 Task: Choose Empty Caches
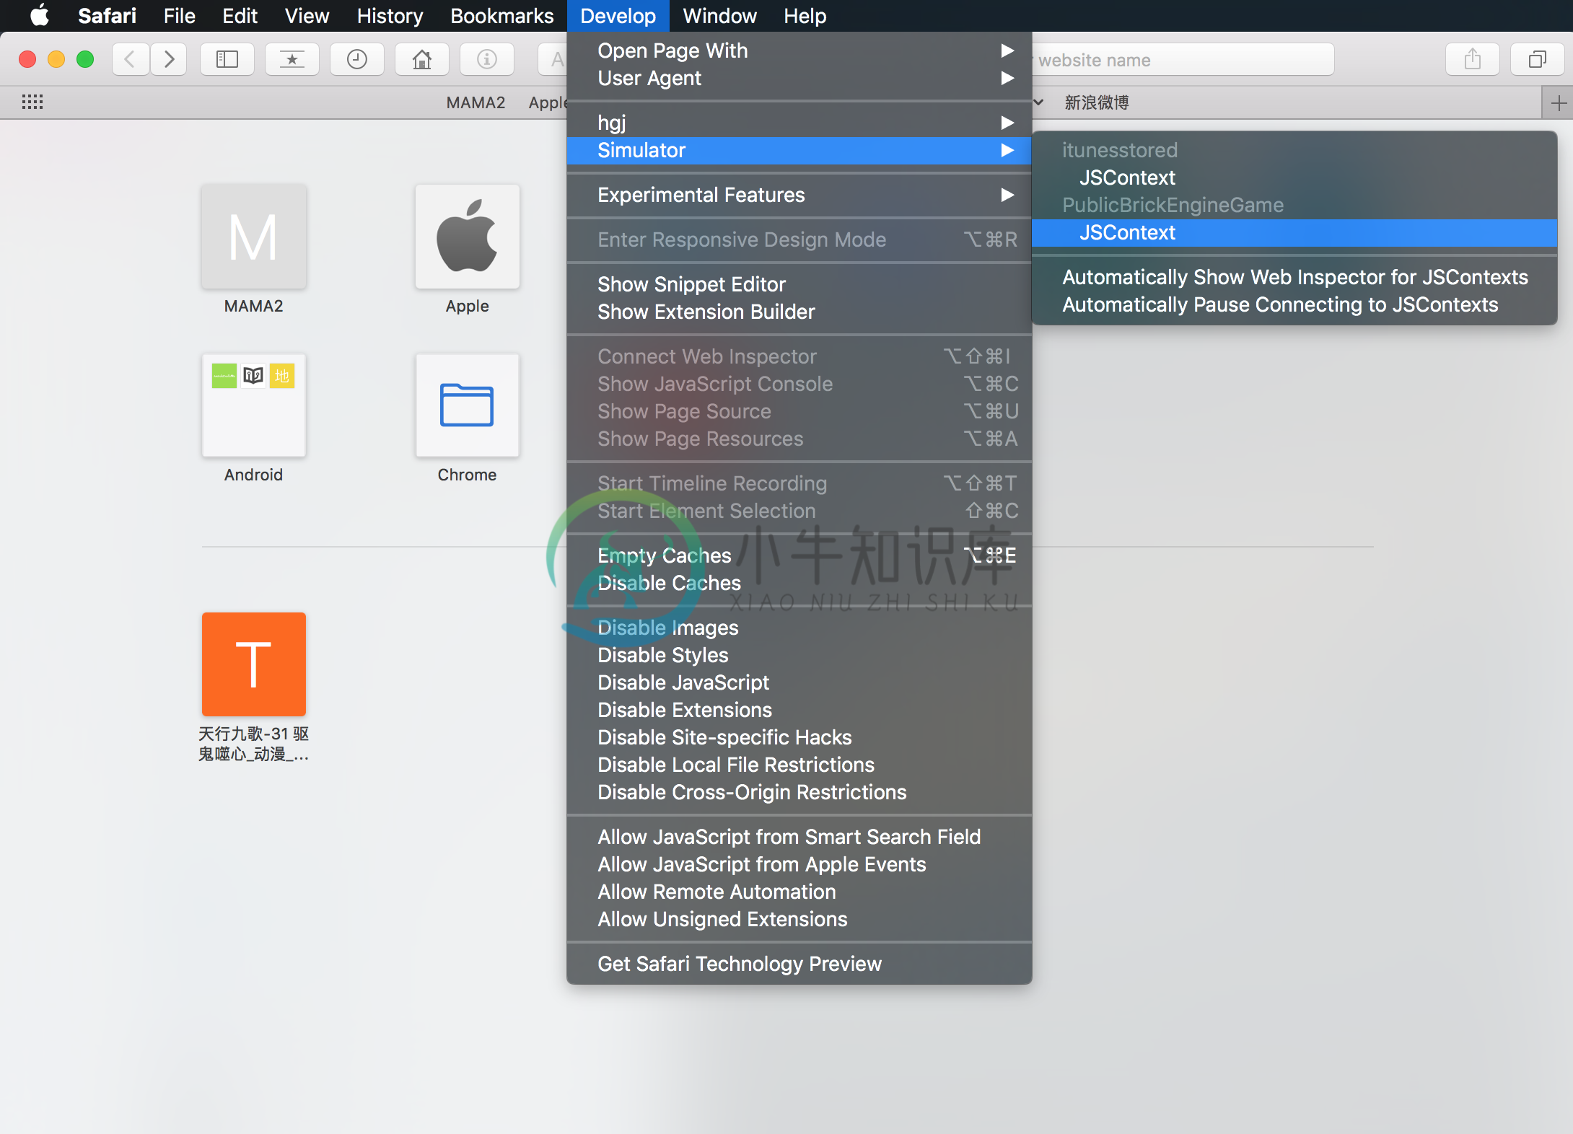799,555
